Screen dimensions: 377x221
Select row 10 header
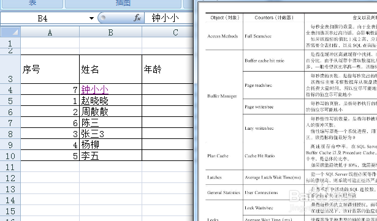[x=10, y=156]
